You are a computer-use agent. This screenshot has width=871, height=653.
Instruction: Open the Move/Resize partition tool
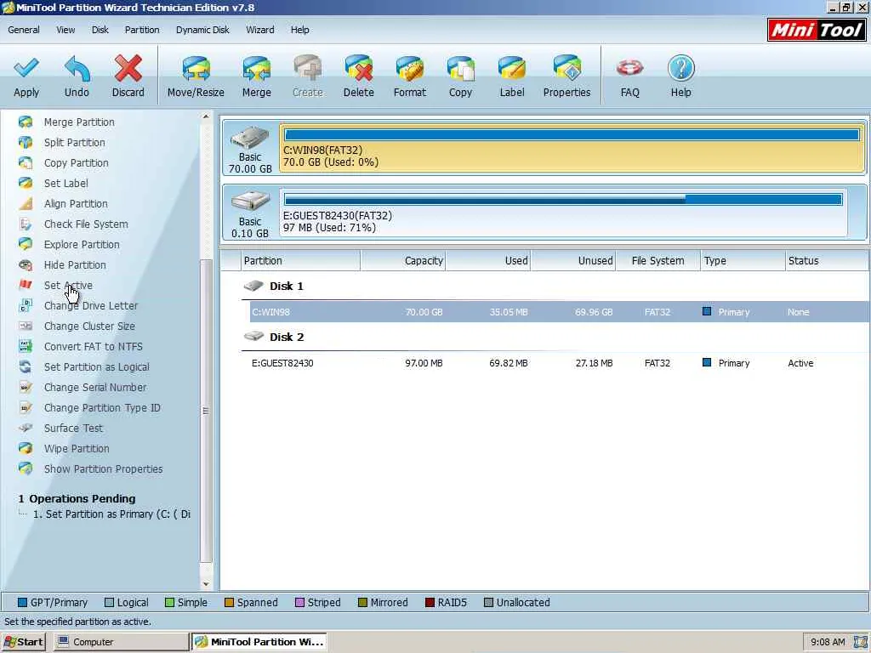(196, 77)
